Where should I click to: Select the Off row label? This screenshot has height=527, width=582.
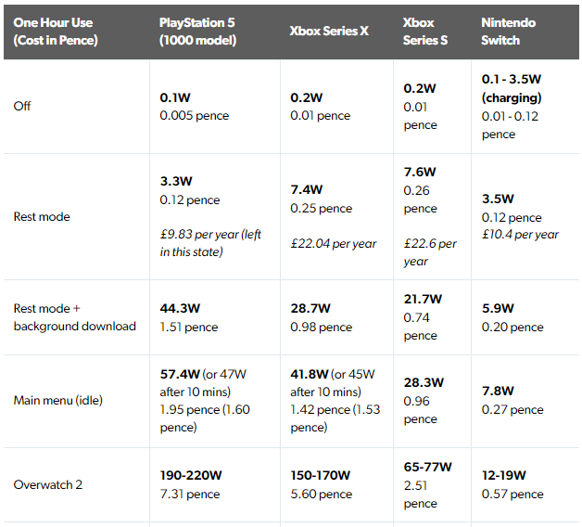pos(22,107)
